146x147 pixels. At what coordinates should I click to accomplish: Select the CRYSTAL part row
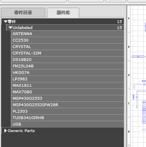[68, 46]
